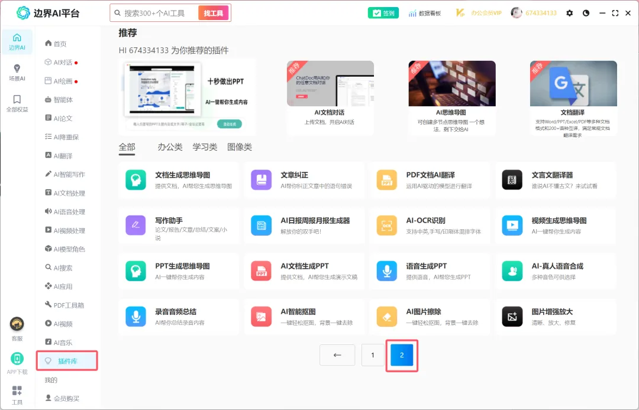Click the green 签到 check-in button
This screenshot has width=639, height=410.
tap(383, 13)
